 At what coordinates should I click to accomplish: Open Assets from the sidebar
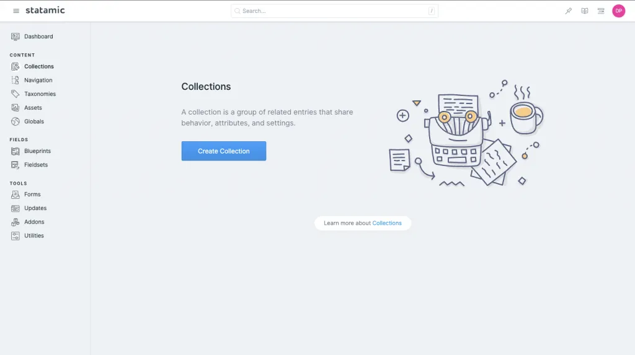click(33, 108)
